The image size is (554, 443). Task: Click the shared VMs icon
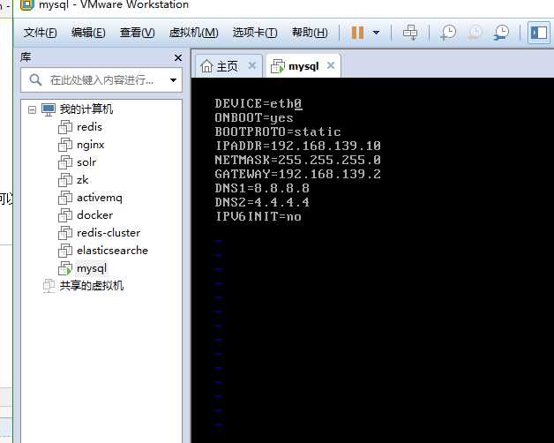click(x=49, y=286)
